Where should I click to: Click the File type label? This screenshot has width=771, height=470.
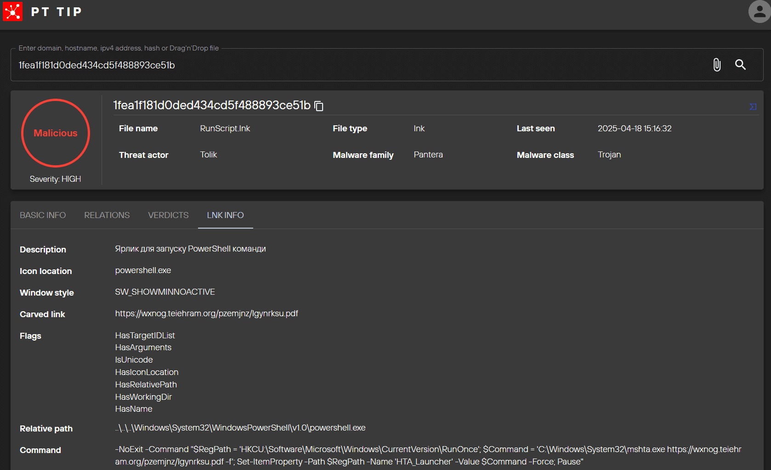(350, 129)
